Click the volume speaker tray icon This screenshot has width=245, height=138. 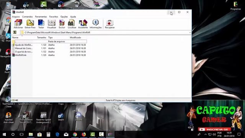point(214,135)
